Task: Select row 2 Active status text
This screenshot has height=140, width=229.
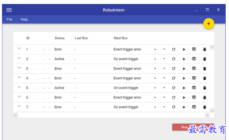Action: pos(59,59)
